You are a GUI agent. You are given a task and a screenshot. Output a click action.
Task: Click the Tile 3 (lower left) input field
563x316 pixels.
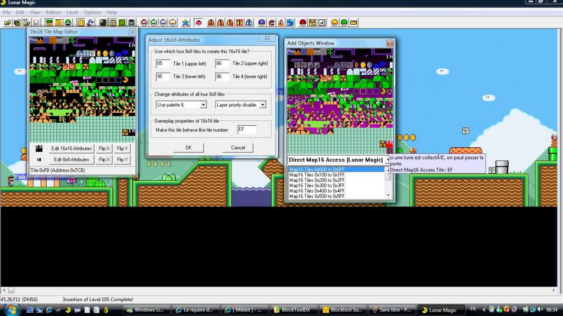click(x=163, y=76)
